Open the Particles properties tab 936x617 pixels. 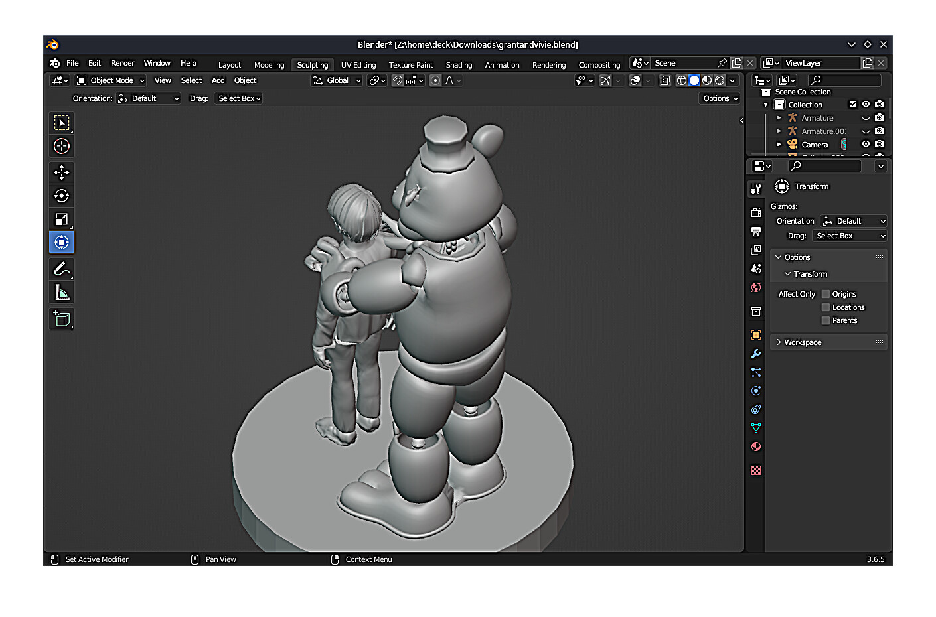coord(755,372)
